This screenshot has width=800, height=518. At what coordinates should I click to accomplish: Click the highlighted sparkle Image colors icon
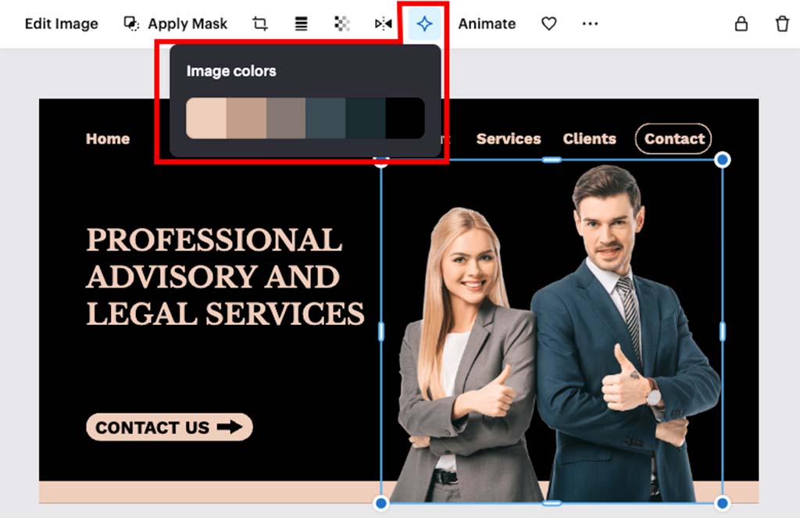(x=424, y=23)
